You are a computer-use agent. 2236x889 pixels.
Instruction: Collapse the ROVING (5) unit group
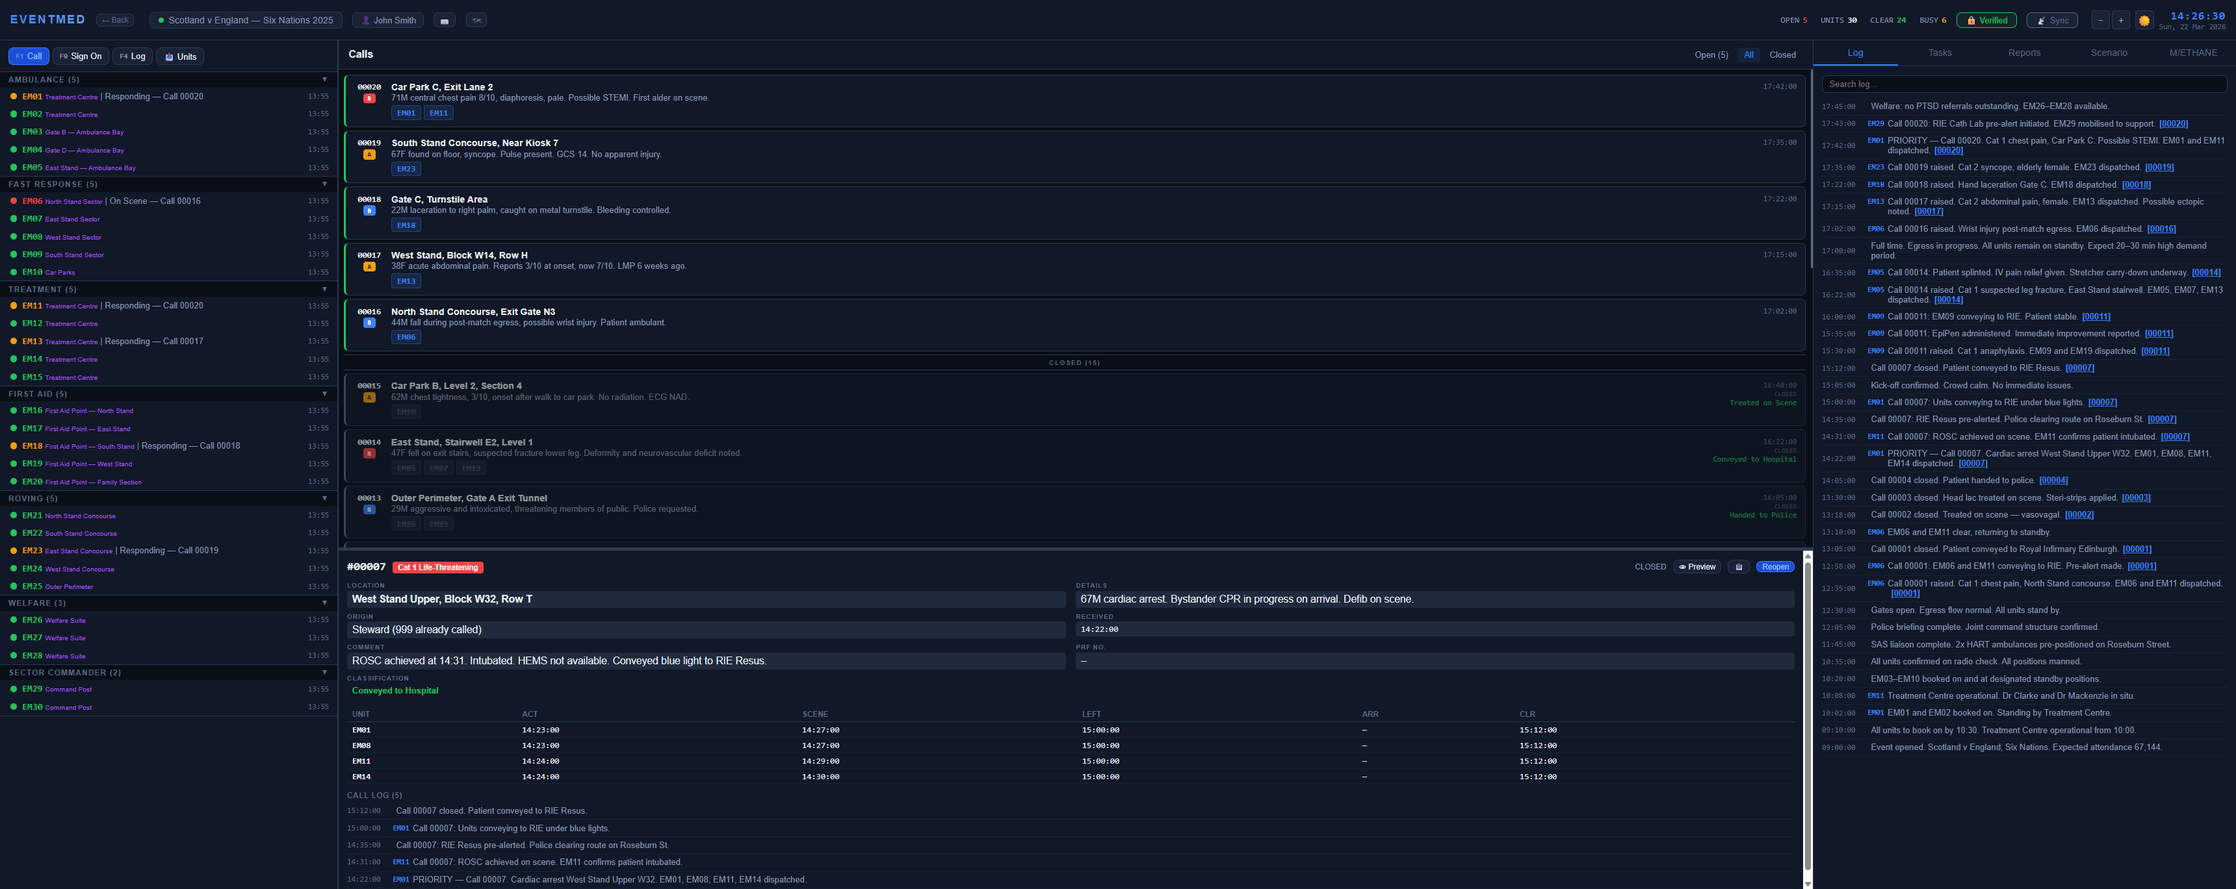(x=324, y=498)
